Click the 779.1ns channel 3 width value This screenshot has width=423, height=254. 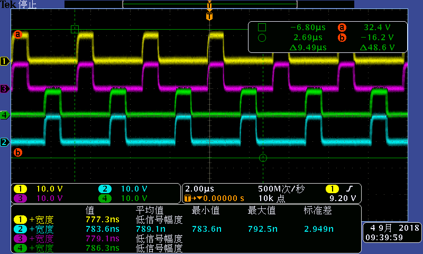(x=103, y=239)
